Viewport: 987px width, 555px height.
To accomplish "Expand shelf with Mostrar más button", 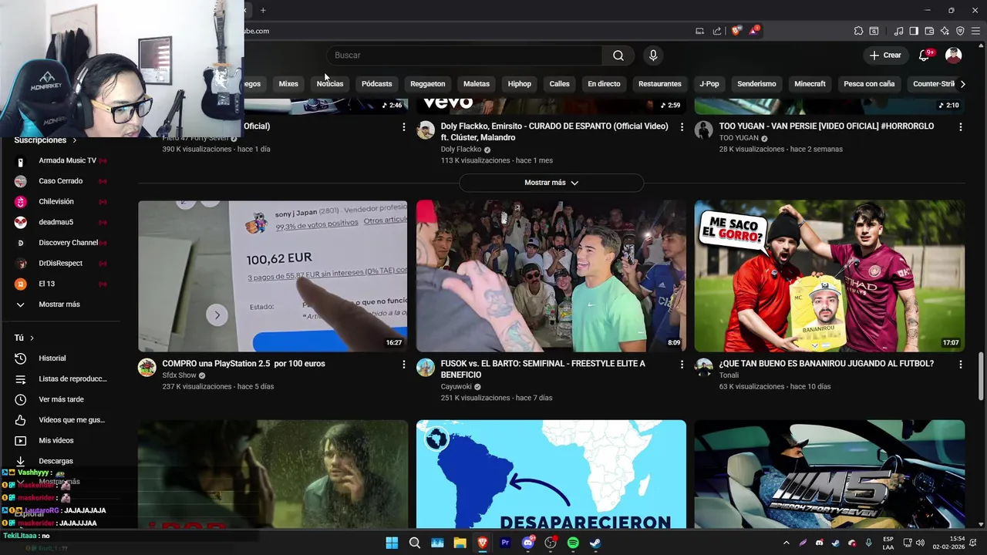I will pos(551,183).
